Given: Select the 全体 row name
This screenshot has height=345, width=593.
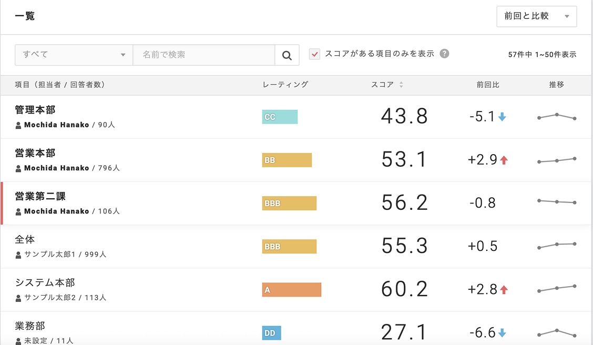Looking at the screenshot, I should [x=25, y=239].
